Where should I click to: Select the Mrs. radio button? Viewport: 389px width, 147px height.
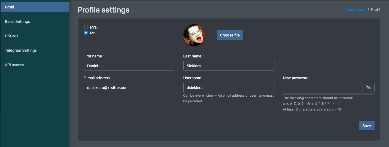(86, 27)
